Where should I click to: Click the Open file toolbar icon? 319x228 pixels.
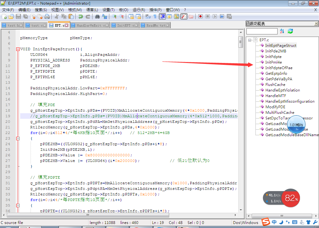click(x=11, y=17)
